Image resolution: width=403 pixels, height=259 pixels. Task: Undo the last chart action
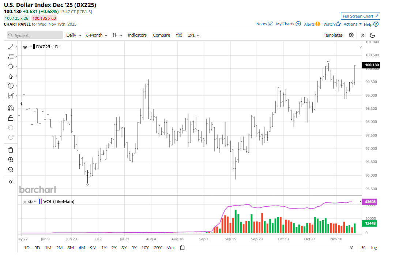[x=11, y=128]
